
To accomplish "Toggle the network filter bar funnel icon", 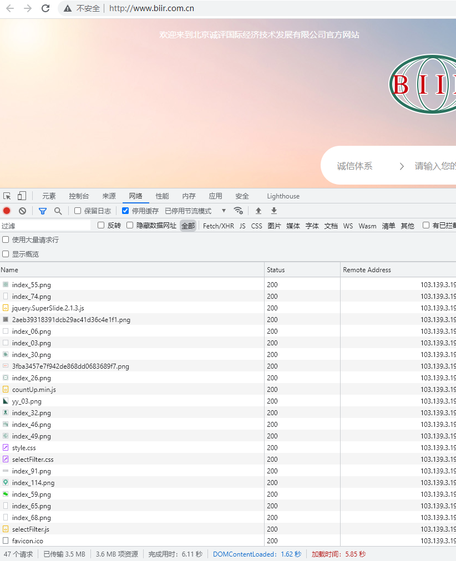I will pyautogui.click(x=42, y=211).
